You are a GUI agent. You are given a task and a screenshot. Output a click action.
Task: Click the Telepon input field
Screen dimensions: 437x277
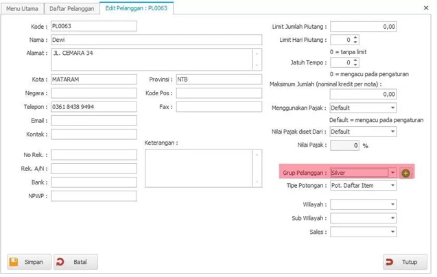coord(93,107)
